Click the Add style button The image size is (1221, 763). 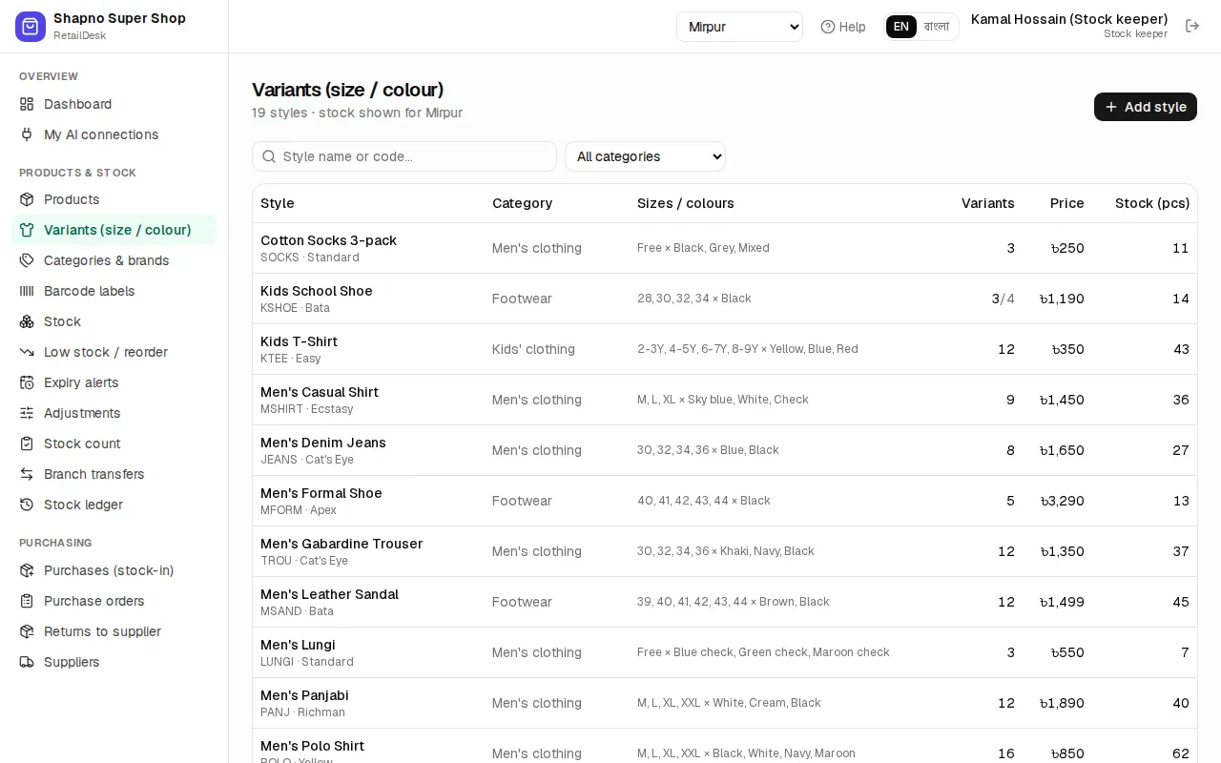click(1145, 107)
